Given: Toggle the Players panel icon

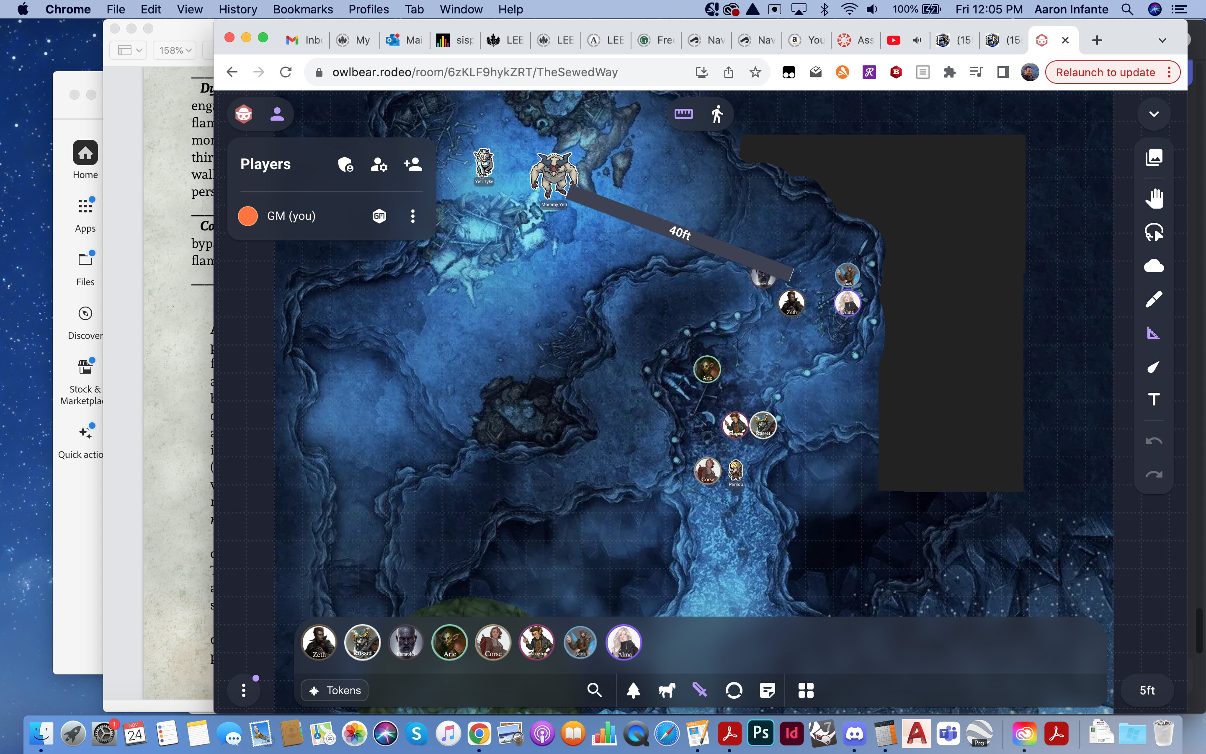Looking at the screenshot, I should [277, 114].
